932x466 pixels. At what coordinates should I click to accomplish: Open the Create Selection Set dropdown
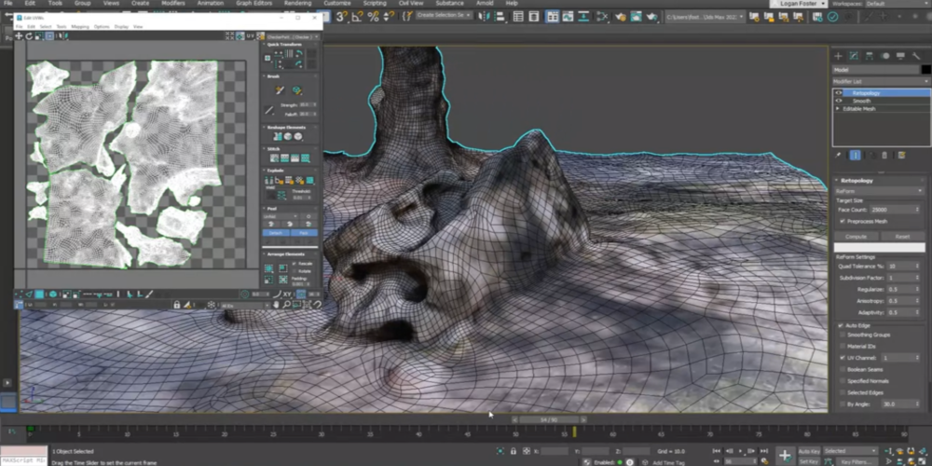(444, 15)
